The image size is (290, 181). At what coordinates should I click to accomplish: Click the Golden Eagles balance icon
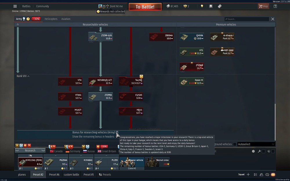pyautogui.click(x=185, y=6)
